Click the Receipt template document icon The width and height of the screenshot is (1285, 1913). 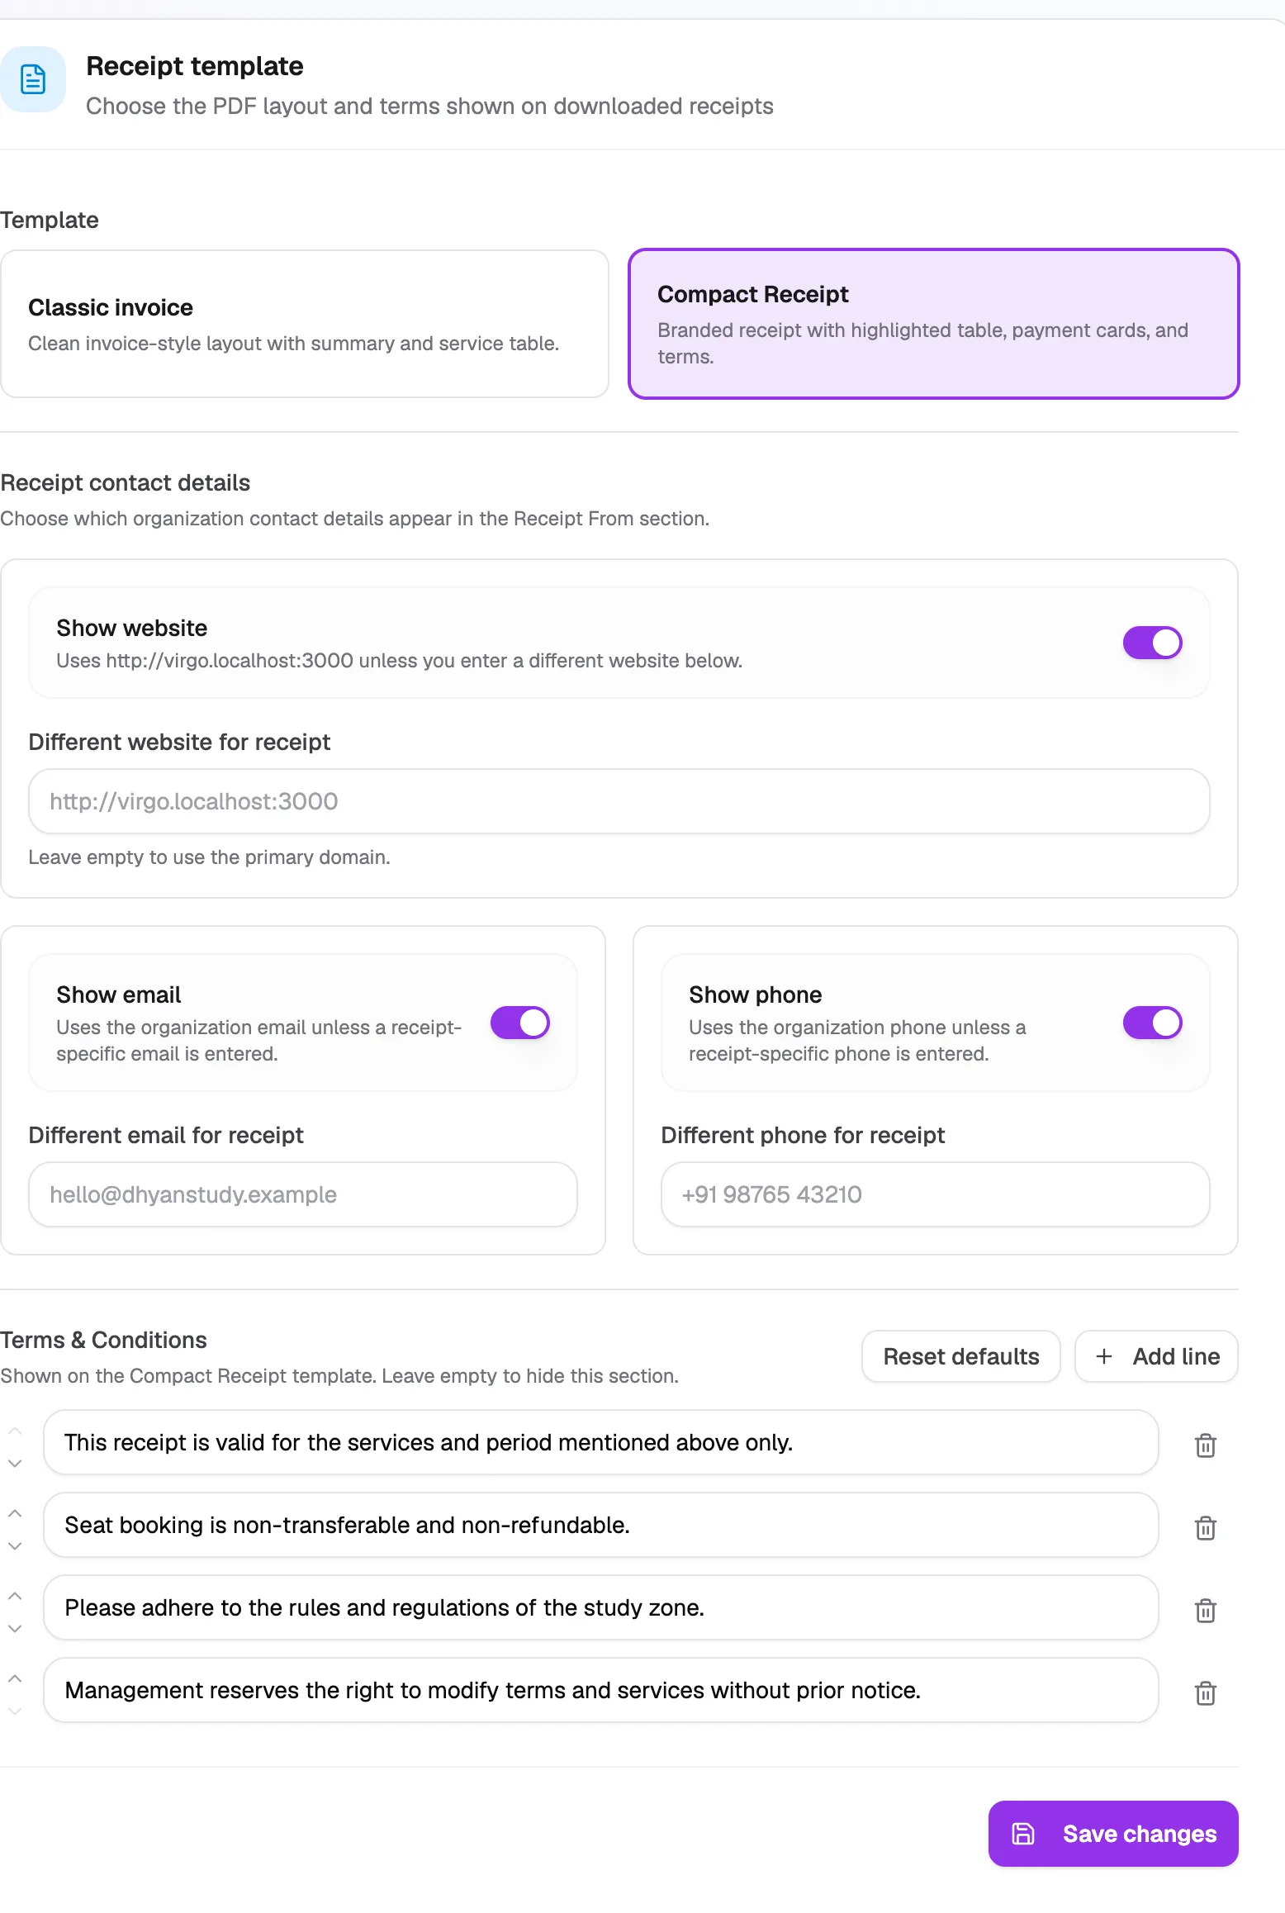point(33,79)
